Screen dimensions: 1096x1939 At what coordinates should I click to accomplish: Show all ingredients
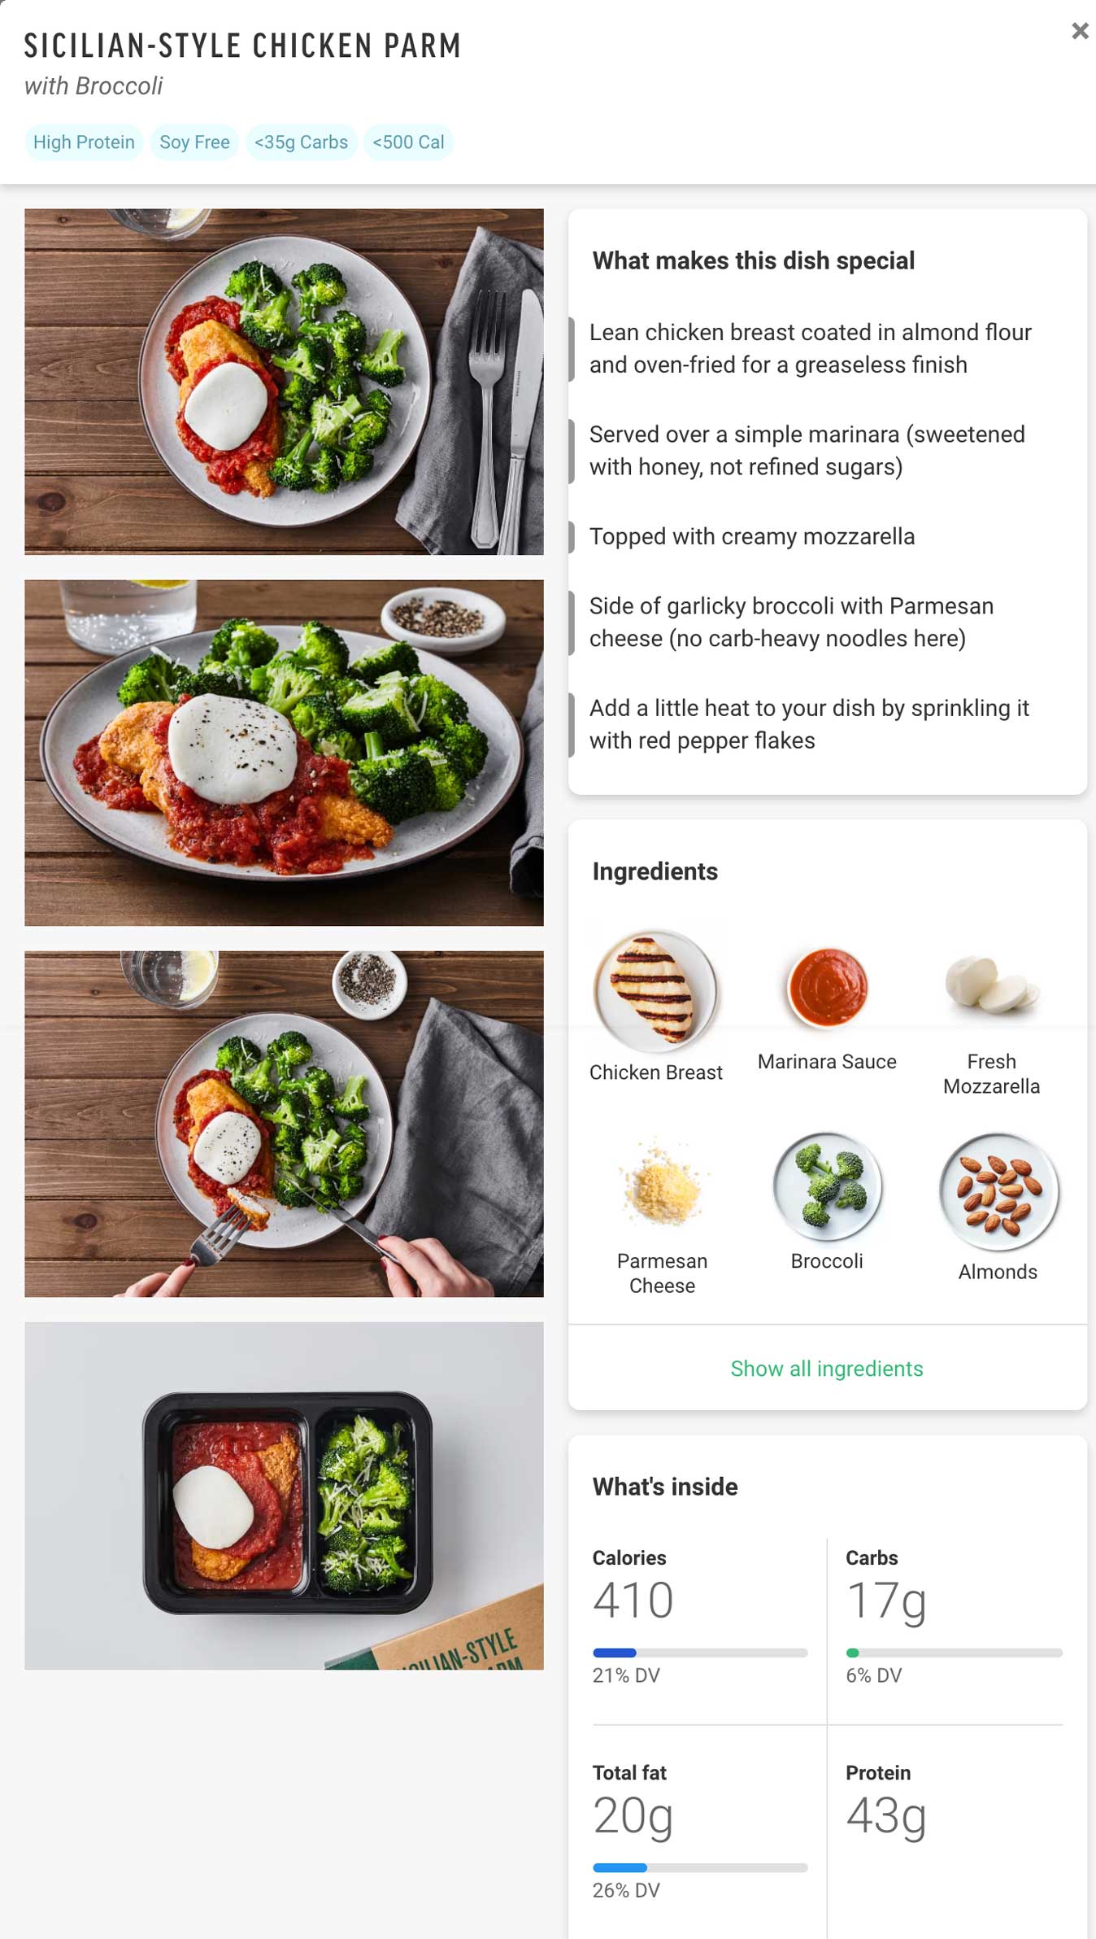pos(827,1369)
